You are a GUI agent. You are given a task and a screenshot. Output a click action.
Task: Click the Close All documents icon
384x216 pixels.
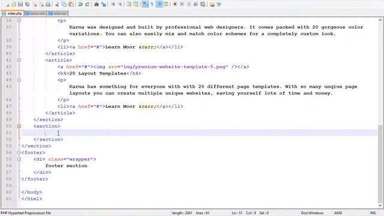click(x=41, y=4)
